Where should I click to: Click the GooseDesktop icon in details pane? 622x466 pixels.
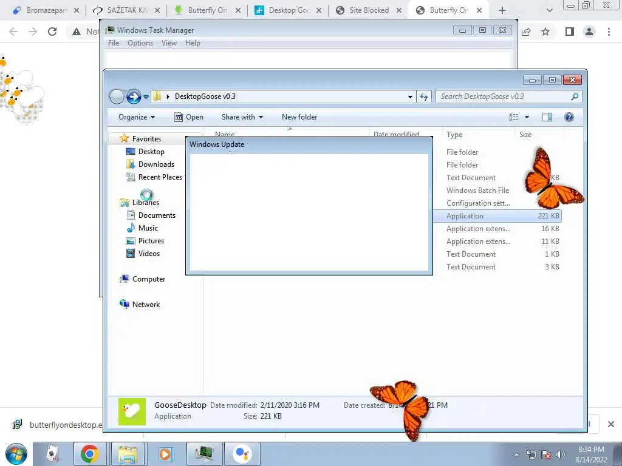[132, 412]
